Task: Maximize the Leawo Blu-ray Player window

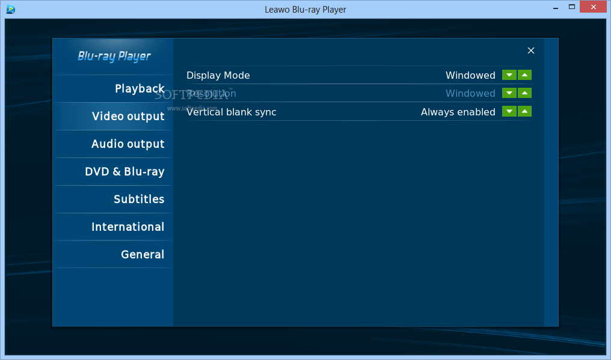Action: point(572,7)
